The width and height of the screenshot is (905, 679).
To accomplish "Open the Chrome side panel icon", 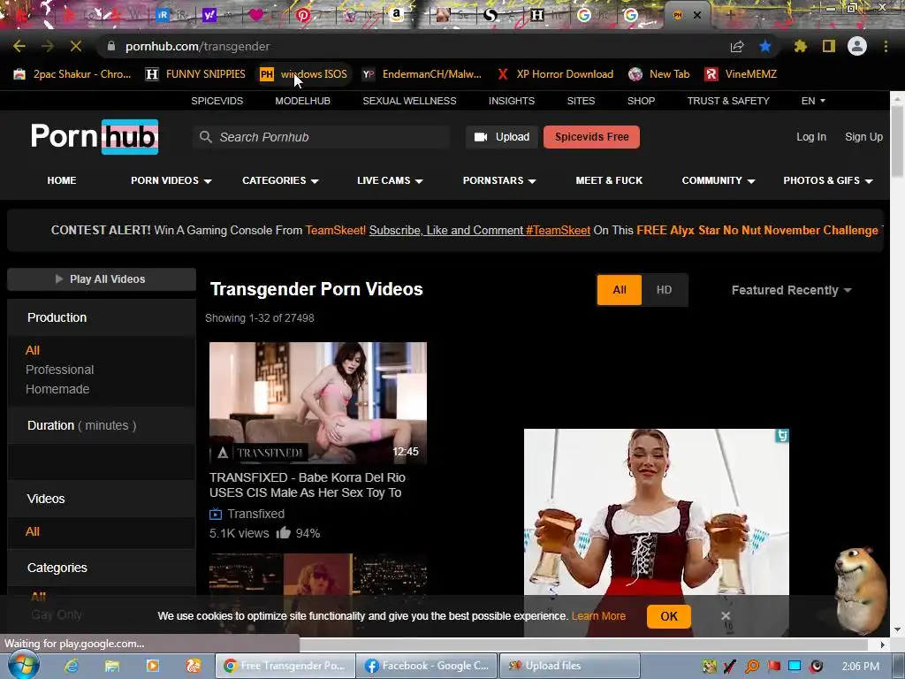I will pyautogui.click(x=829, y=46).
